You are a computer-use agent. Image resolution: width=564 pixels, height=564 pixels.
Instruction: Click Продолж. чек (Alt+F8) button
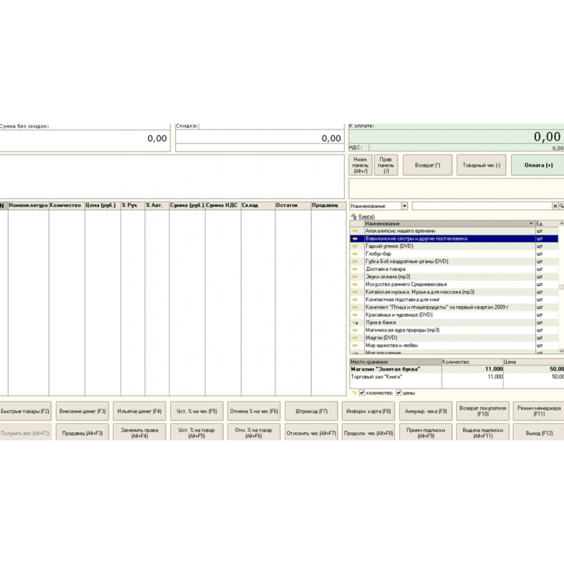368,433
